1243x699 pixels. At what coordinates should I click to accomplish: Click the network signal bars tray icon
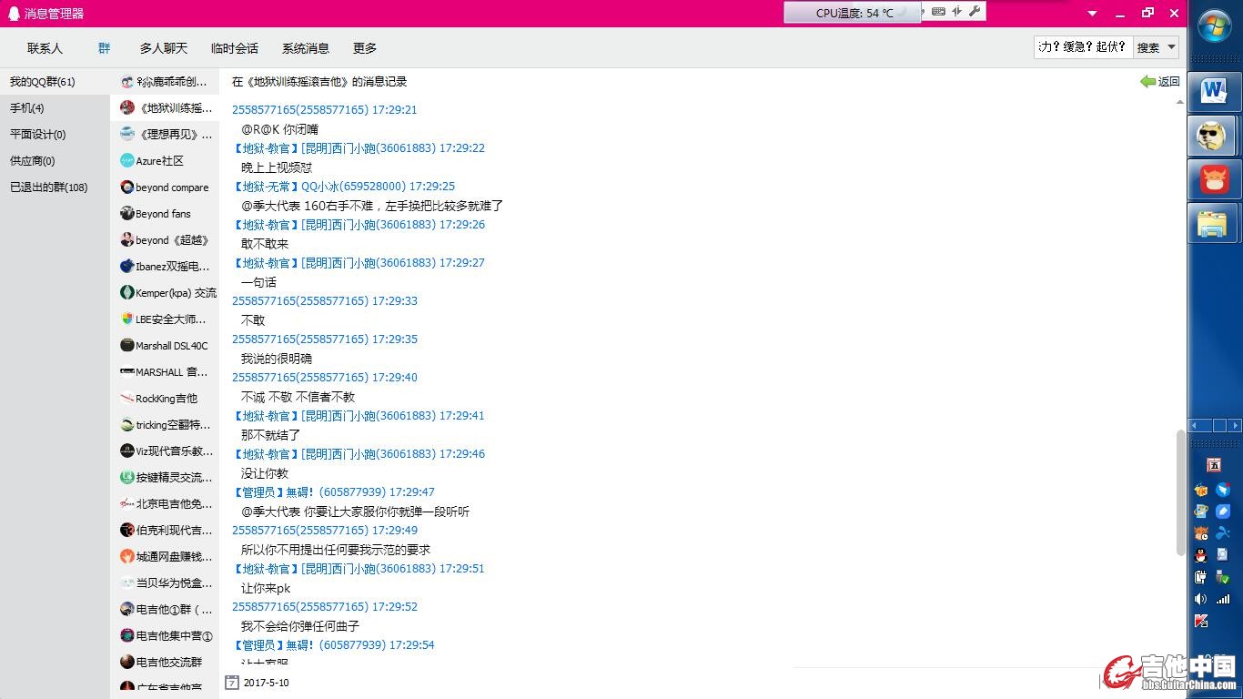pyautogui.click(x=1223, y=599)
